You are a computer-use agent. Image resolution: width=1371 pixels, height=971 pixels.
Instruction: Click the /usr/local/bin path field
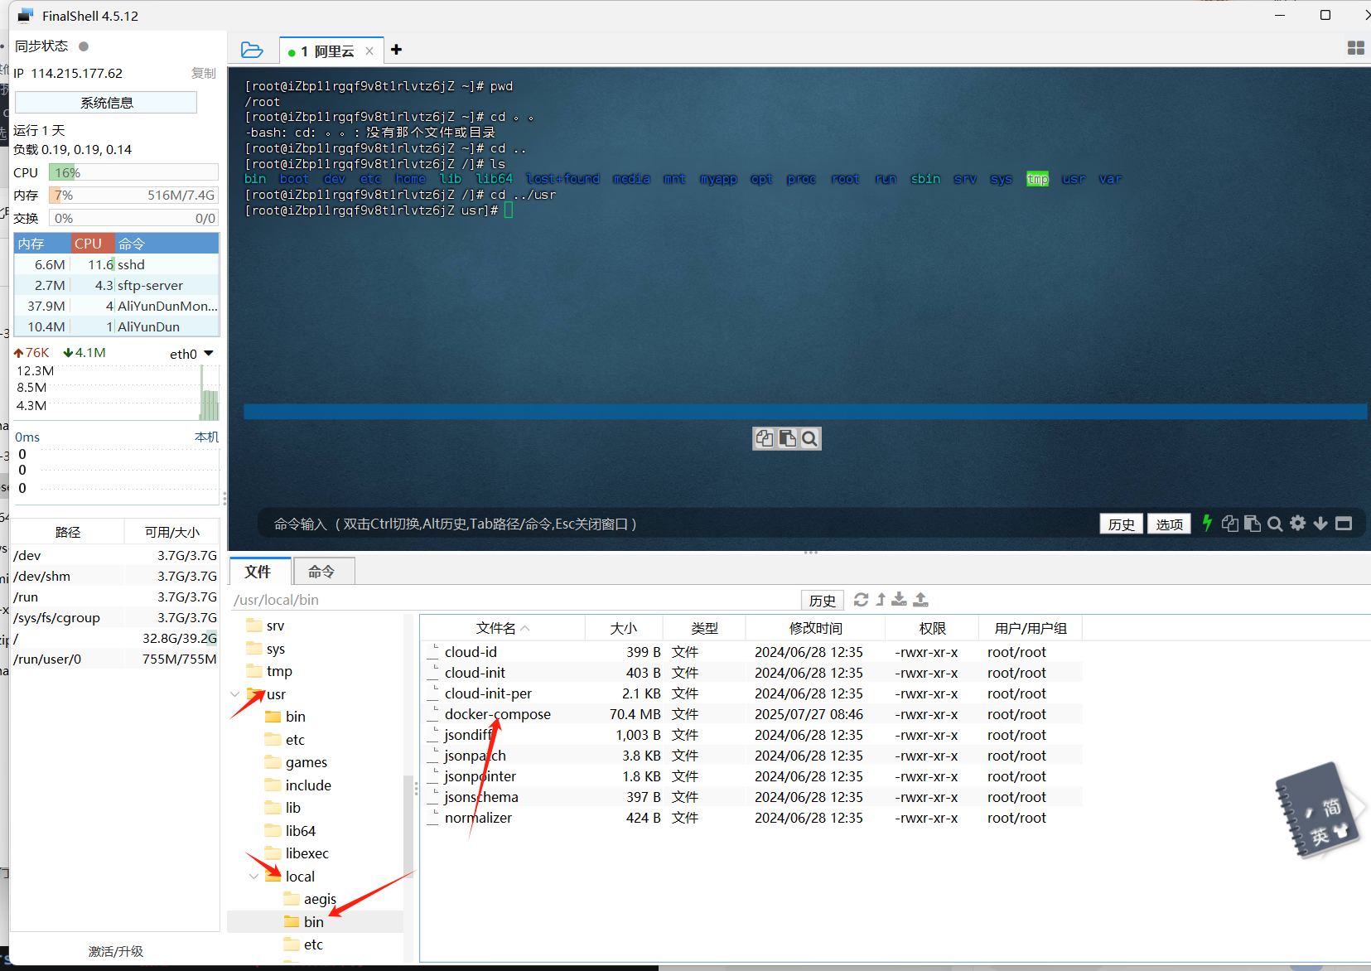click(x=514, y=600)
